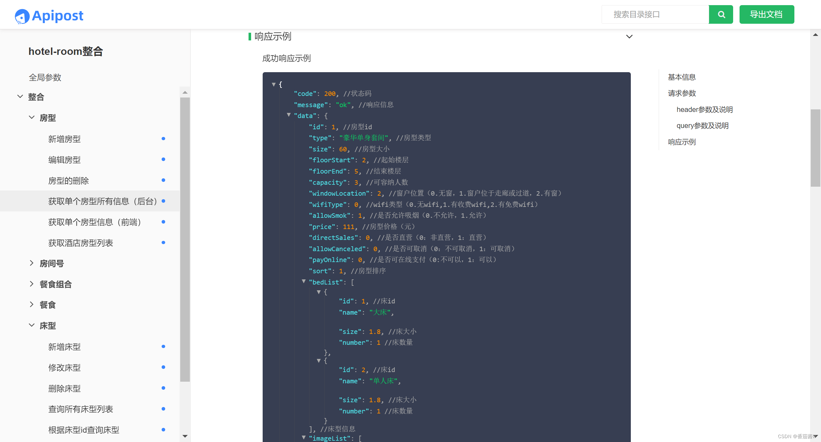Click the "大床" name value

click(x=380, y=312)
